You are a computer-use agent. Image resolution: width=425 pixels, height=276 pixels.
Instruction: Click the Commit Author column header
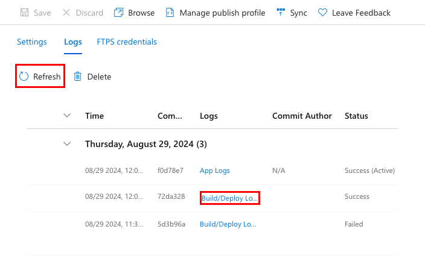pos(302,116)
